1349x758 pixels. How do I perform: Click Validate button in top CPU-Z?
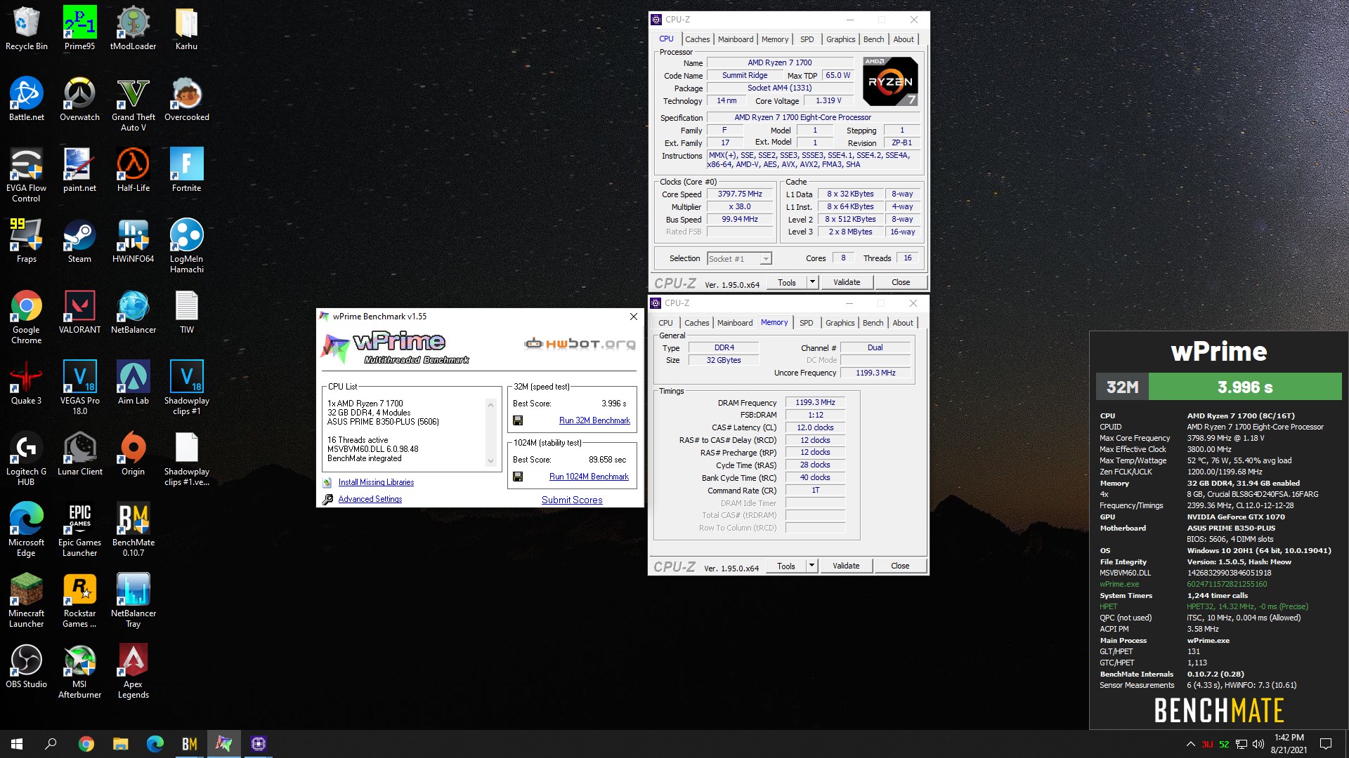pos(847,282)
